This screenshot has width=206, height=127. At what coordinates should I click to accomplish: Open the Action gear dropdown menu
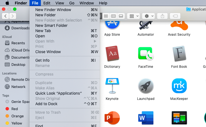click(149, 16)
